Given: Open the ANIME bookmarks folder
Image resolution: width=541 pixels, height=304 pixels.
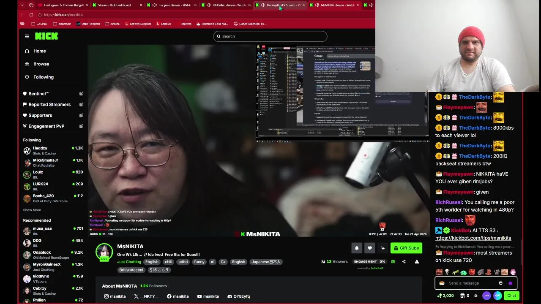Looking at the screenshot, I should (112, 24).
